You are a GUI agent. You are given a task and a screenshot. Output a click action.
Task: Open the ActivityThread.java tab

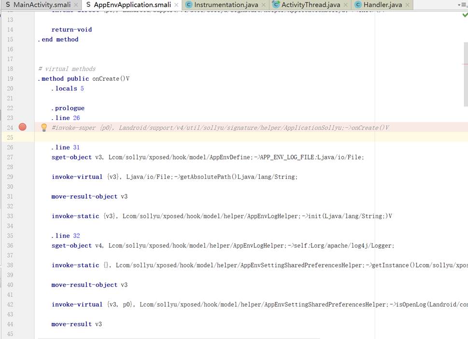[x=311, y=5]
